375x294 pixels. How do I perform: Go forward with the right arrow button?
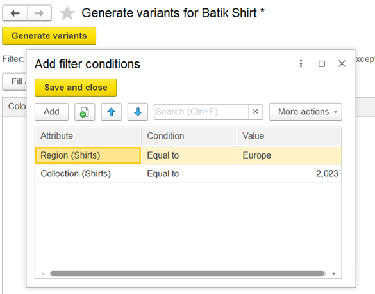pos(39,13)
